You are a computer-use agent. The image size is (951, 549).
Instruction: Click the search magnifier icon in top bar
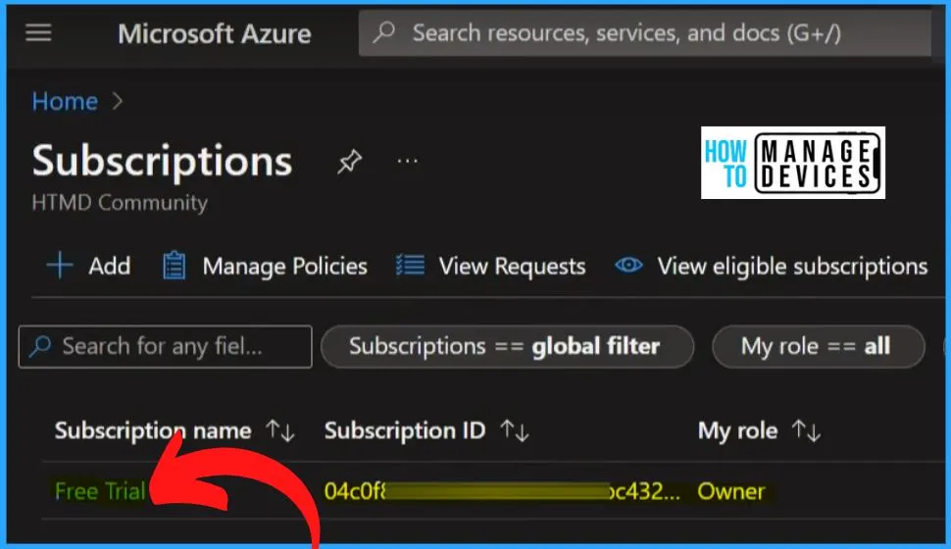point(384,32)
